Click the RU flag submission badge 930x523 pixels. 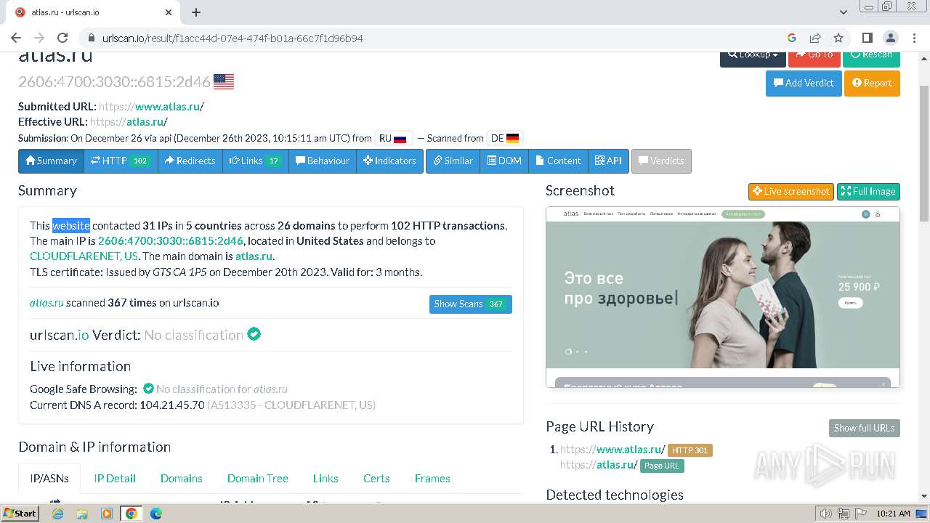(393, 138)
